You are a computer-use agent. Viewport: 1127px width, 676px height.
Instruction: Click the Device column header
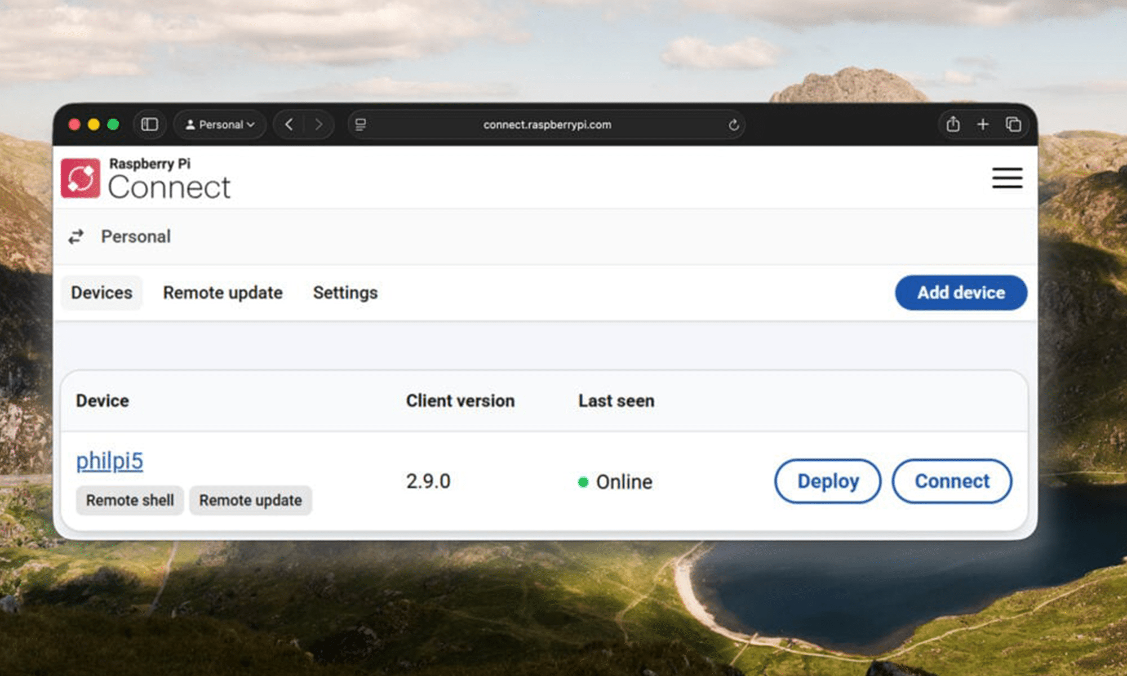103,401
